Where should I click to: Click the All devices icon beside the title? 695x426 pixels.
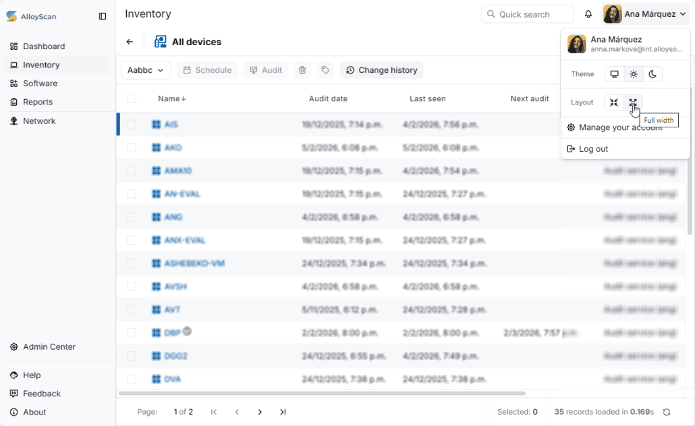(160, 42)
